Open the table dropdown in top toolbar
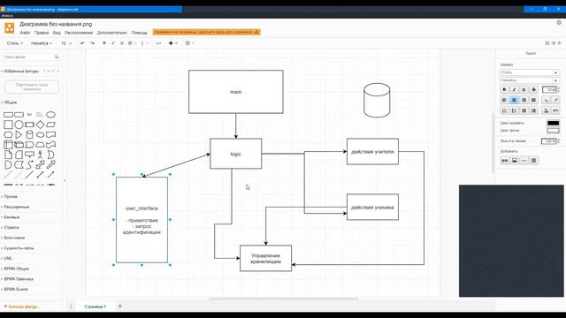Screen dimensions: 566x318 coord(189,43)
